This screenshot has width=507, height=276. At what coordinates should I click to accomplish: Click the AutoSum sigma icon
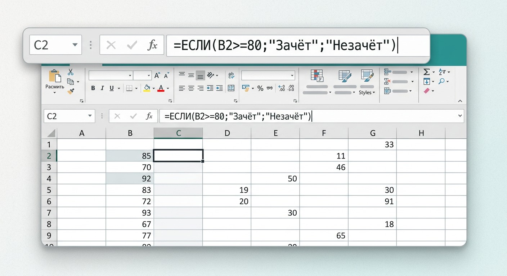(427, 72)
